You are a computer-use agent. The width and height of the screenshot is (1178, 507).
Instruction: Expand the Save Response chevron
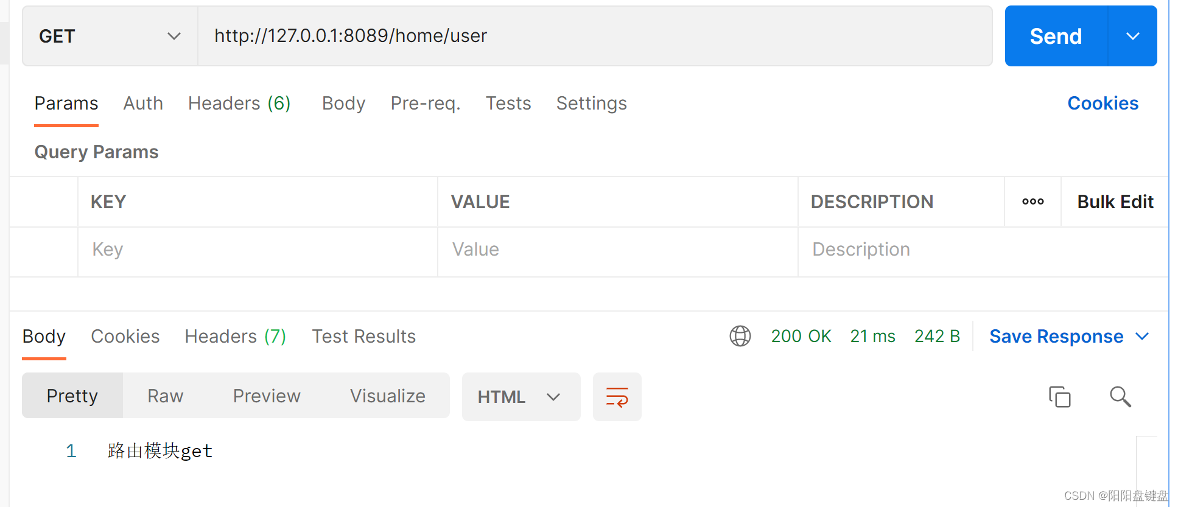coord(1142,336)
